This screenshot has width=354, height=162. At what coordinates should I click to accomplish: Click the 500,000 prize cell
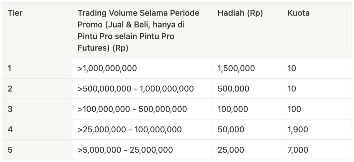point(233,89)
